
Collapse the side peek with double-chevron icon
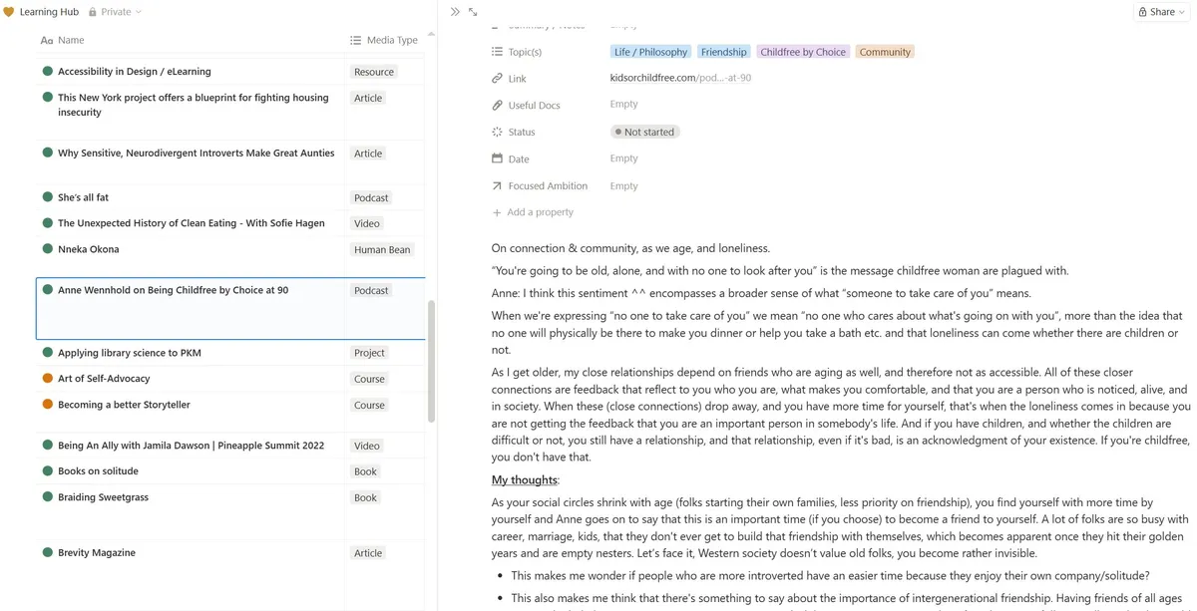pyautogui.click(x=455, y=12)
